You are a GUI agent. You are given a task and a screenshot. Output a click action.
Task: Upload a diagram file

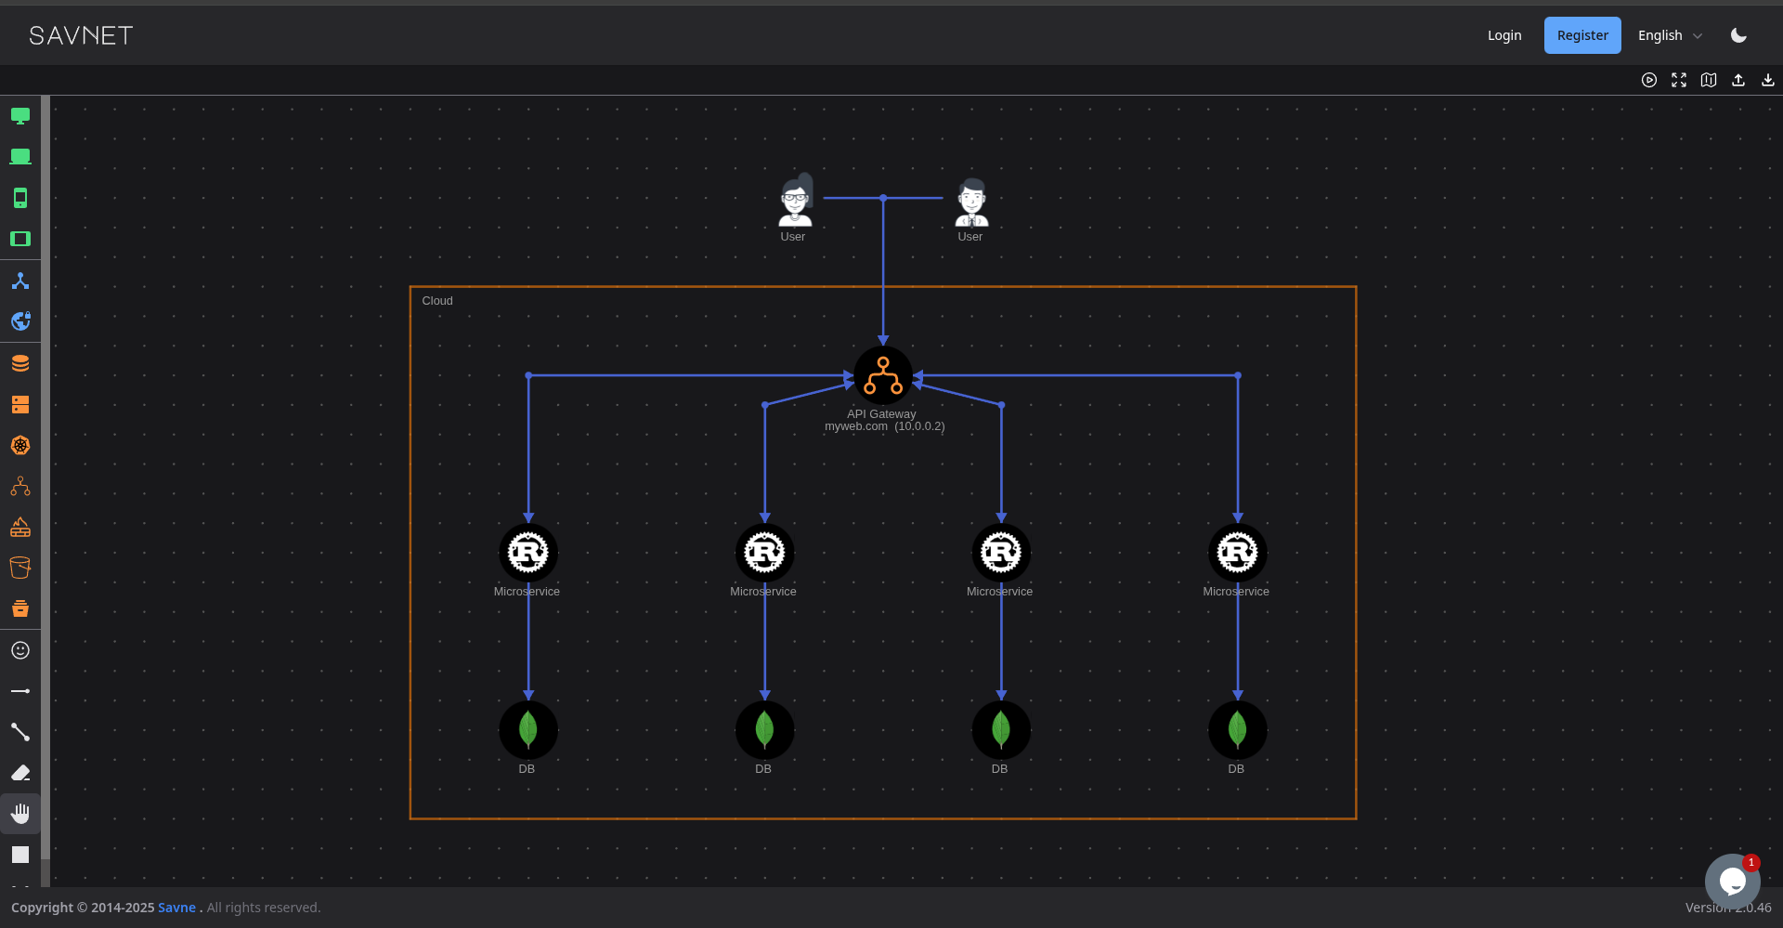1737,80
